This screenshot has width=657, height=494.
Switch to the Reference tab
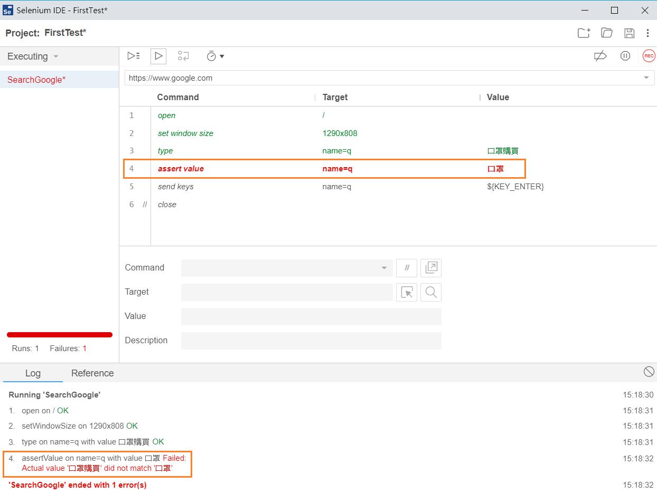tap(92, 373)
